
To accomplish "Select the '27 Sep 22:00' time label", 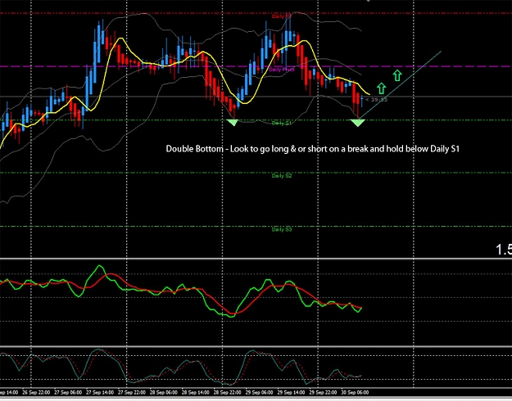I will point(132,392).
